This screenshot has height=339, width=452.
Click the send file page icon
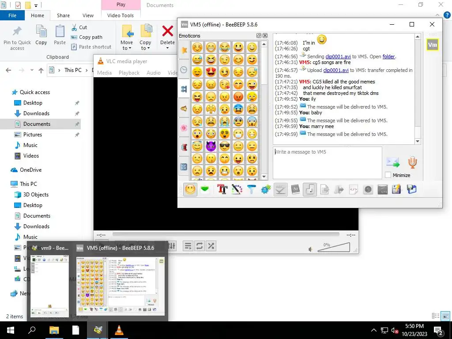(x=324, y=190)
